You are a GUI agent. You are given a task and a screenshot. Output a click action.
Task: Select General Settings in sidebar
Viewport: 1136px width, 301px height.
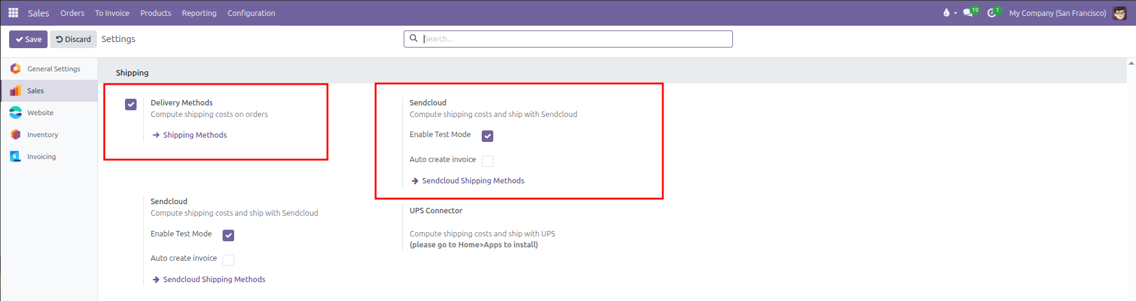(x=49, y=69)
